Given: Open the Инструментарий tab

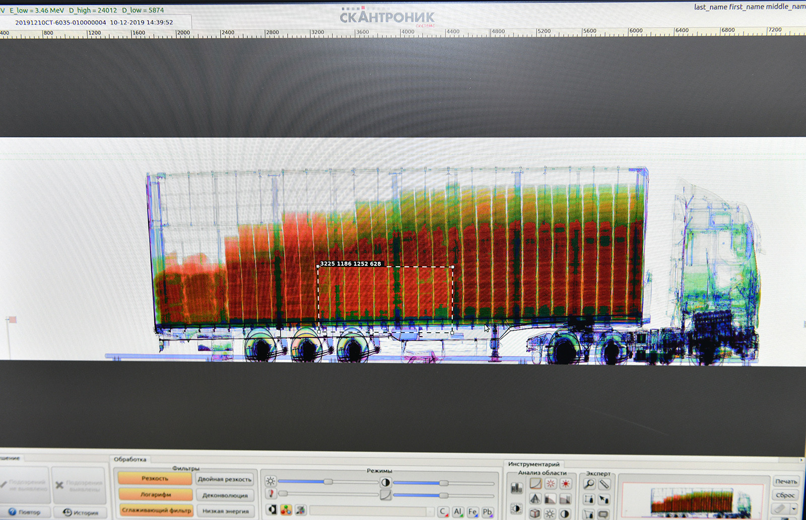Looking at the screenshot, I should 533,464.
